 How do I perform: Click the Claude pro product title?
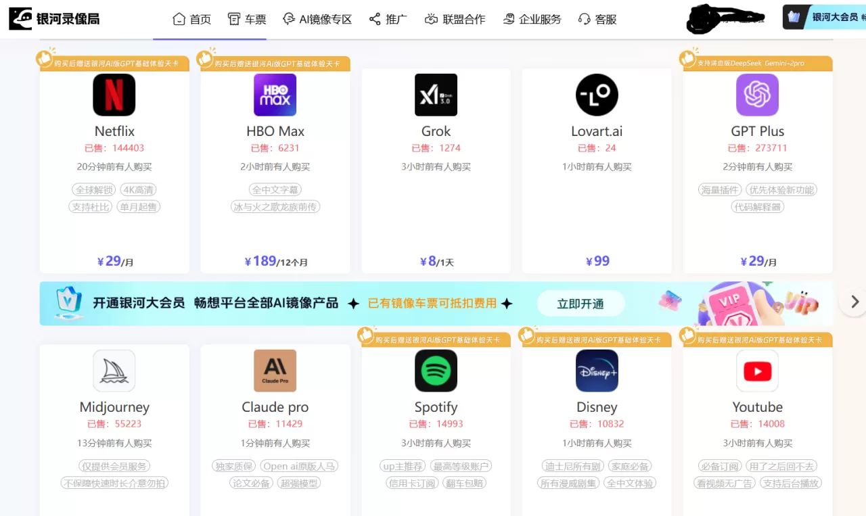tap(275, 407)
